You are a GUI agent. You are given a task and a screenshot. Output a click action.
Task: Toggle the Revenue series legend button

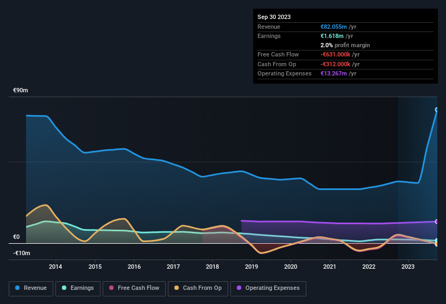31,288
